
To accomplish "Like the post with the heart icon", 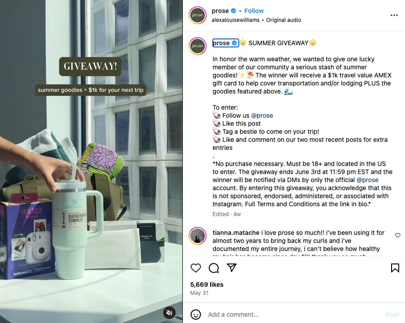I will tap(195, 268).
